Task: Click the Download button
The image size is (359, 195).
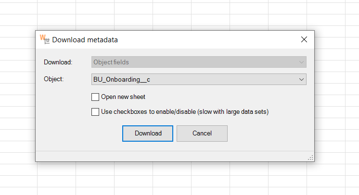Action: (148, 133)
